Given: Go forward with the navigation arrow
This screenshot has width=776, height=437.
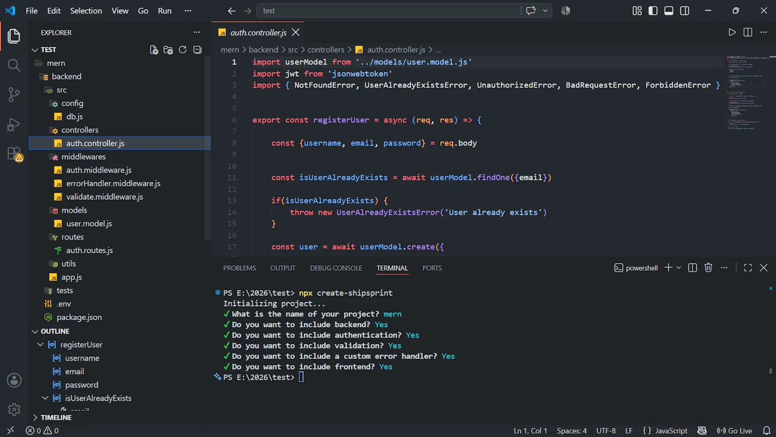Looking at the screenshot, I should tap(248, 11).
